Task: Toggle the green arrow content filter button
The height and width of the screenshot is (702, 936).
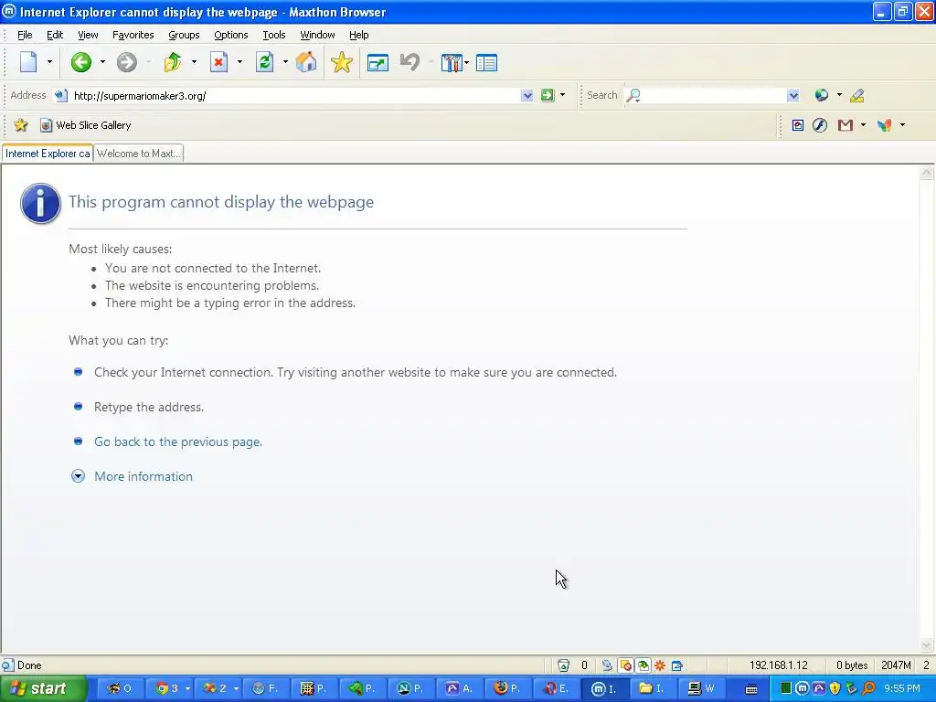Action: (643, 665)
